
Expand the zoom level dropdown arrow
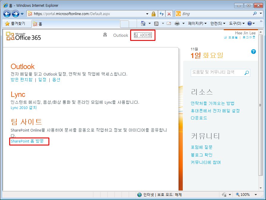pyautogui.click(x=256, y=195)
